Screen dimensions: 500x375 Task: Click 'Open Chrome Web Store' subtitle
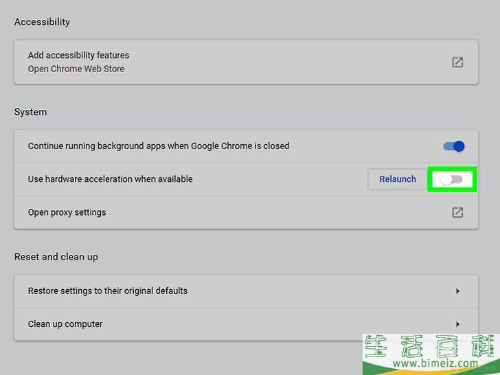(76, 69)
